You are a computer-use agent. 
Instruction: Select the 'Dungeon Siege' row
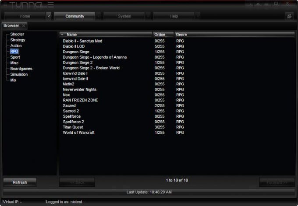point(177,52)
